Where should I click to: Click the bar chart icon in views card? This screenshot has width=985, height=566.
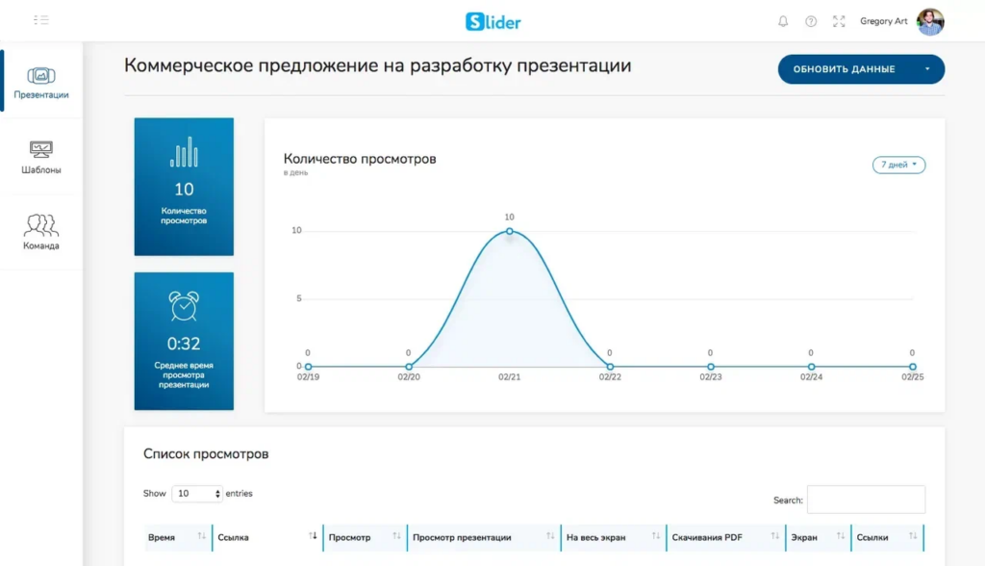pos(184,152)
